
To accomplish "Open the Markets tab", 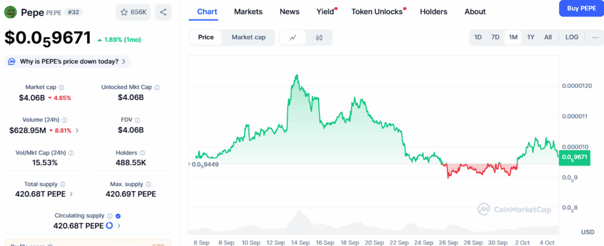I will click(248, 12).
